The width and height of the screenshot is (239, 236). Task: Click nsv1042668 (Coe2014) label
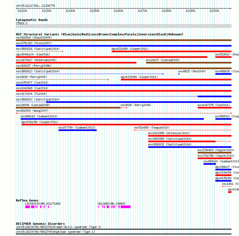pos(32,88)
